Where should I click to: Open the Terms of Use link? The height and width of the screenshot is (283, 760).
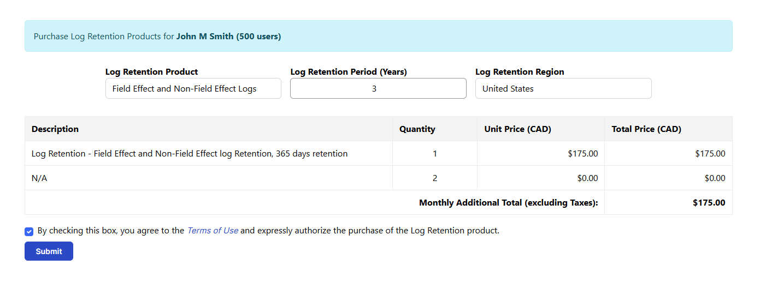(x=212, y=231)
